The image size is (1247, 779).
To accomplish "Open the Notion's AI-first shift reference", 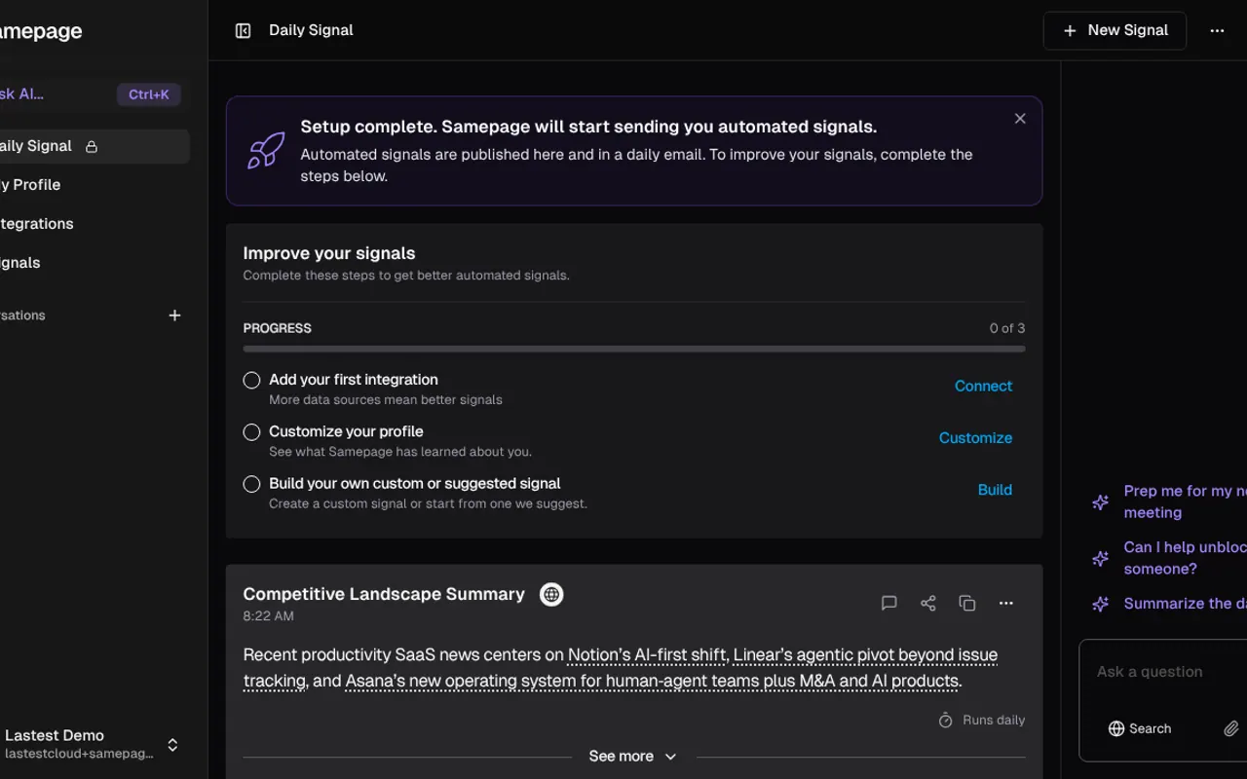I will pyautogui.click(x=647, y=655).
